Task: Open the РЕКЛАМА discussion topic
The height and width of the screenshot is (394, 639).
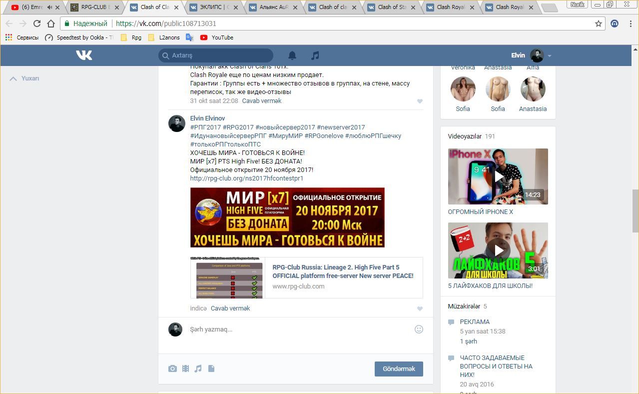Action: click(475, 322)
